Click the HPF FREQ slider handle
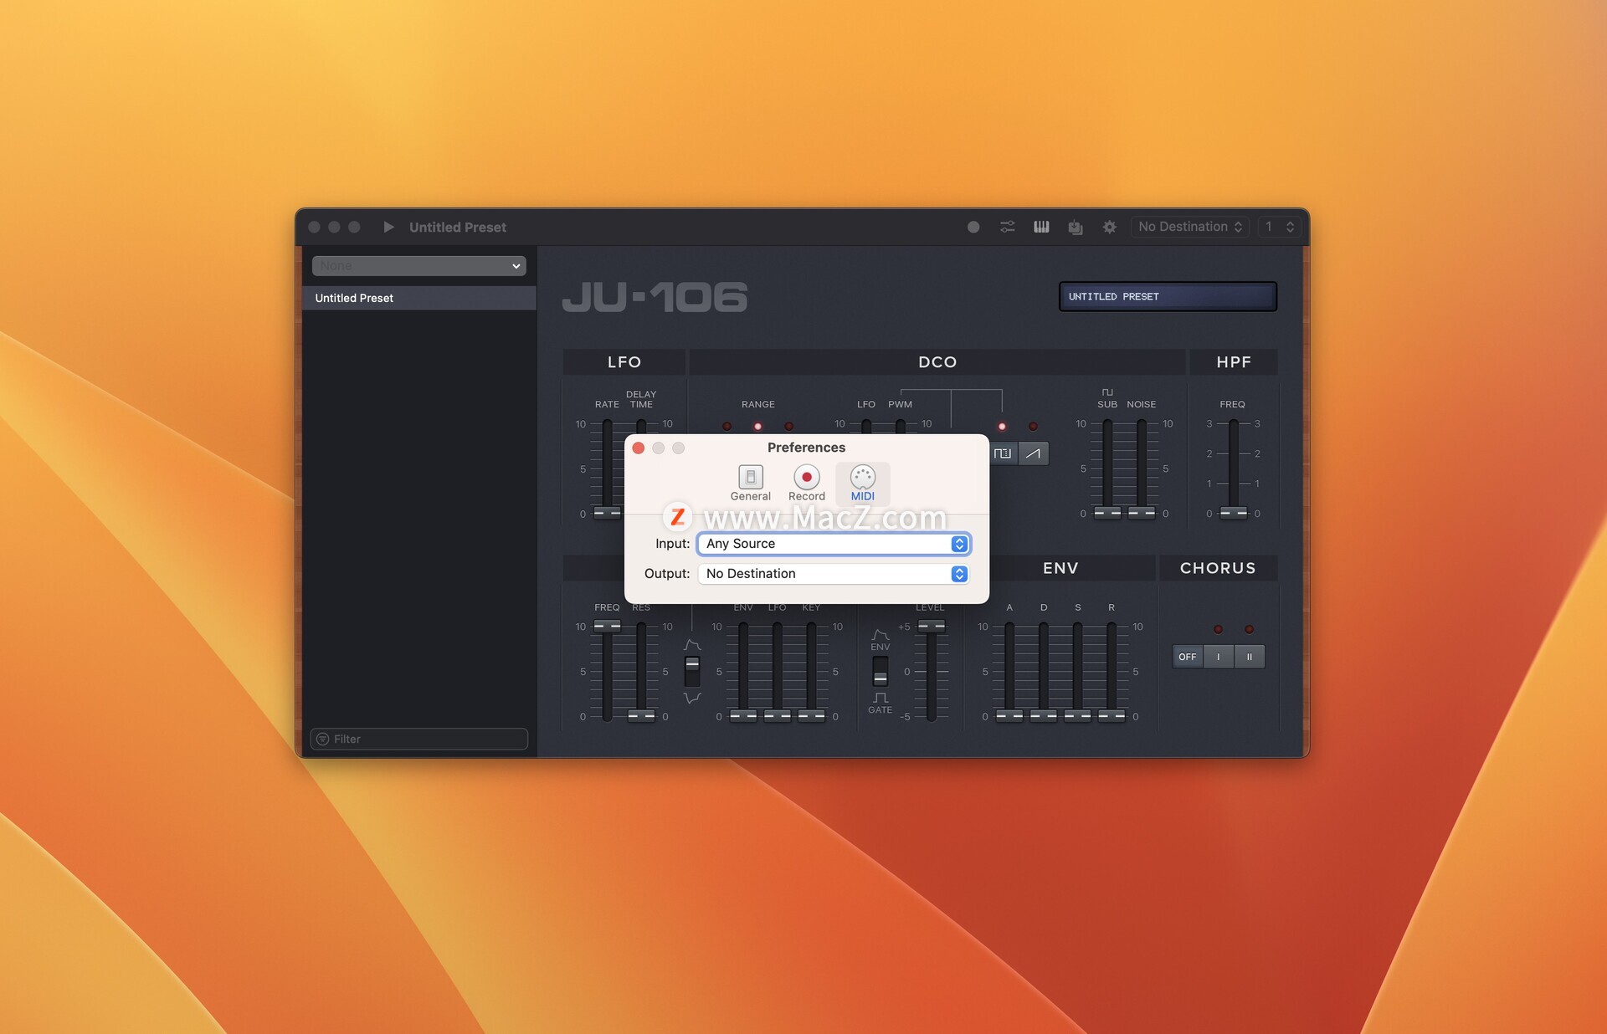1607x1034 pixels. 1233,513
